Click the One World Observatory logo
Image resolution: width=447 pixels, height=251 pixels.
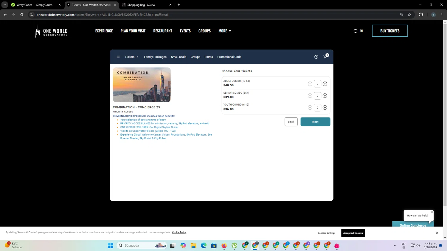[x=51, y=31]
